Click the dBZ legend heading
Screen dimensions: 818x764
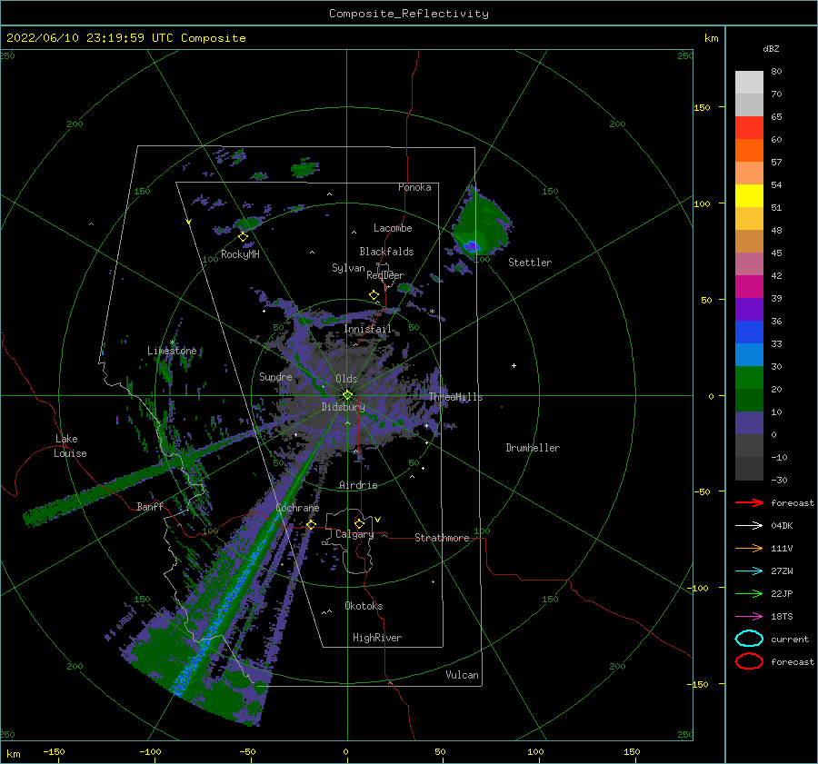[x=771, y=48]
